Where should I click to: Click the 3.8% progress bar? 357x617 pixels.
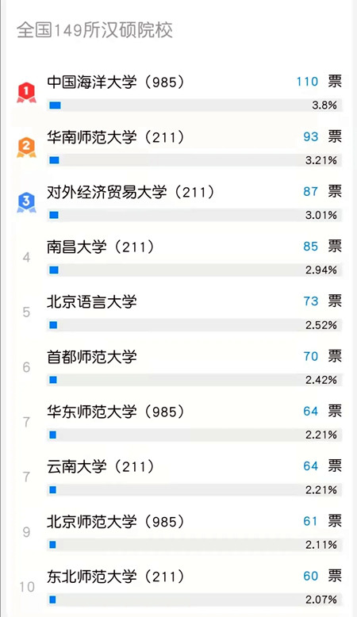tap(194, 105)
